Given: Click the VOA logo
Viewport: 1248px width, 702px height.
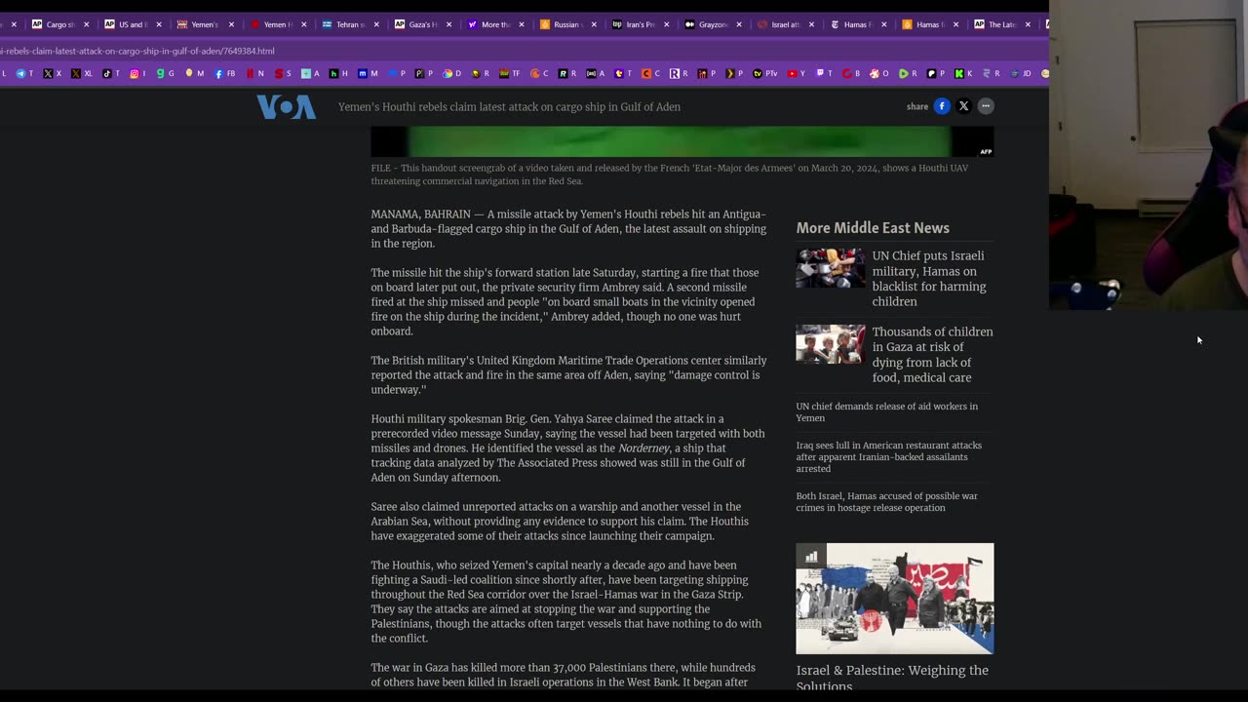Looking at the screenshot, I should 286,106.
